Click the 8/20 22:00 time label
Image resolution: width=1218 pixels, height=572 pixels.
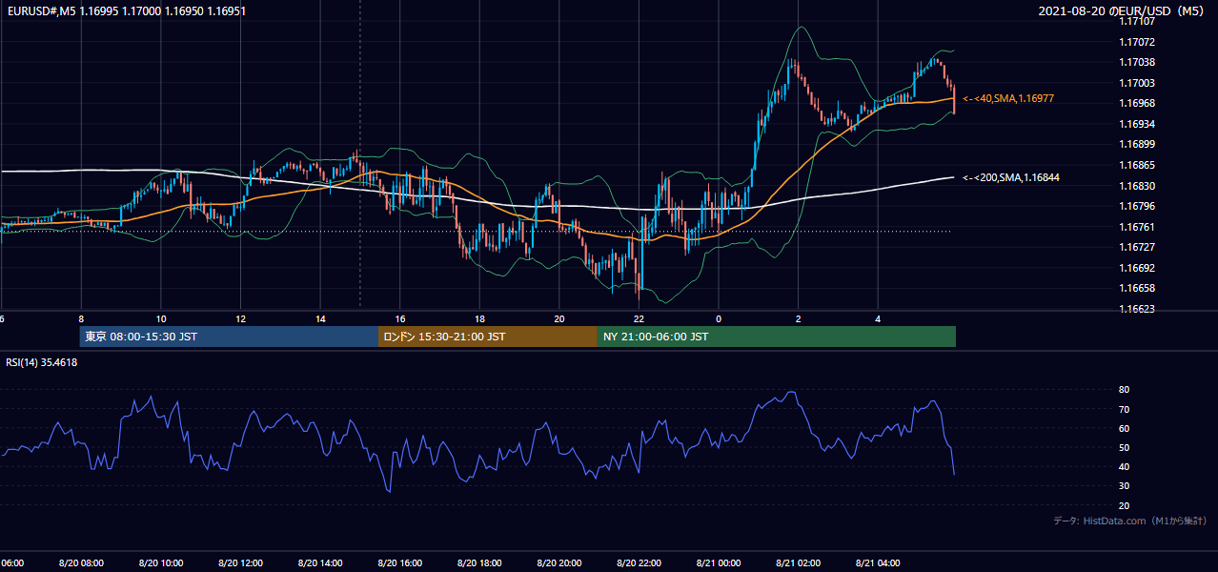(638, 563)
